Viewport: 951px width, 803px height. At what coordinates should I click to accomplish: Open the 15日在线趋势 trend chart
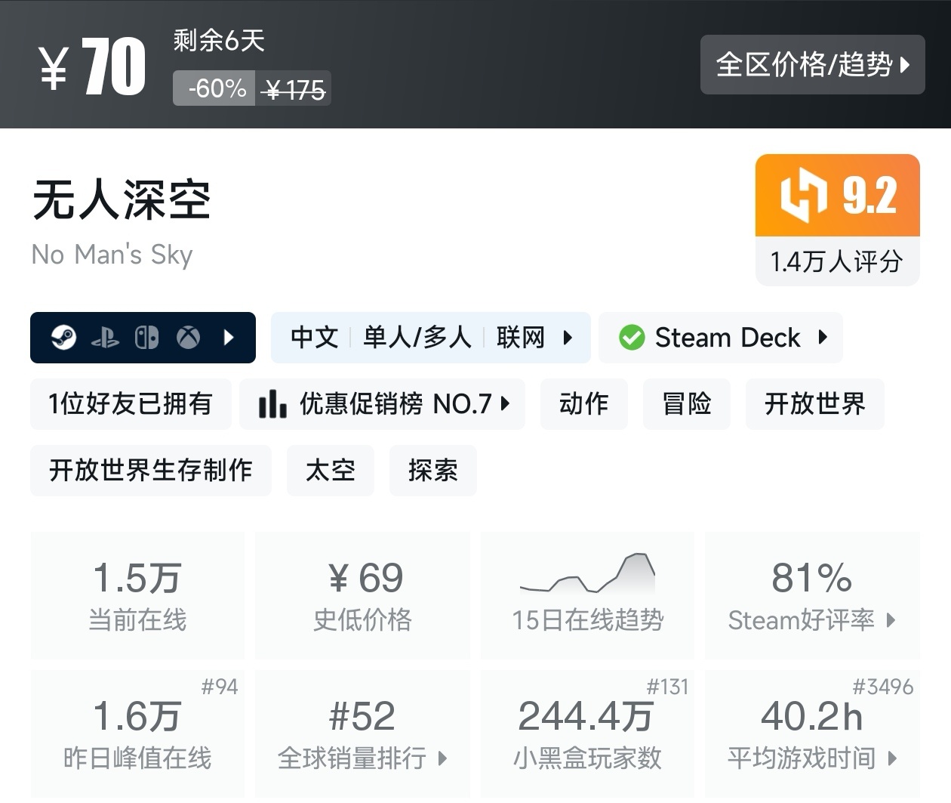(587, 595)
